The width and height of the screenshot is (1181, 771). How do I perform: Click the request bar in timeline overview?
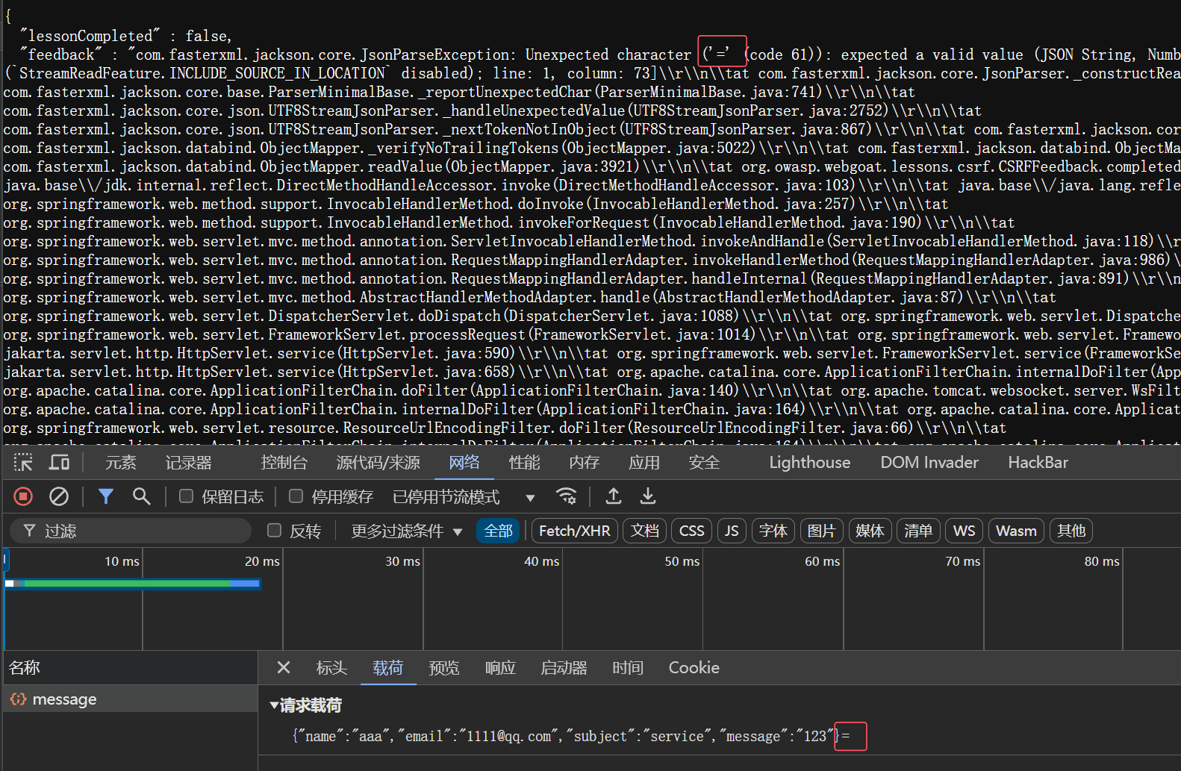[x=133, y=583]
